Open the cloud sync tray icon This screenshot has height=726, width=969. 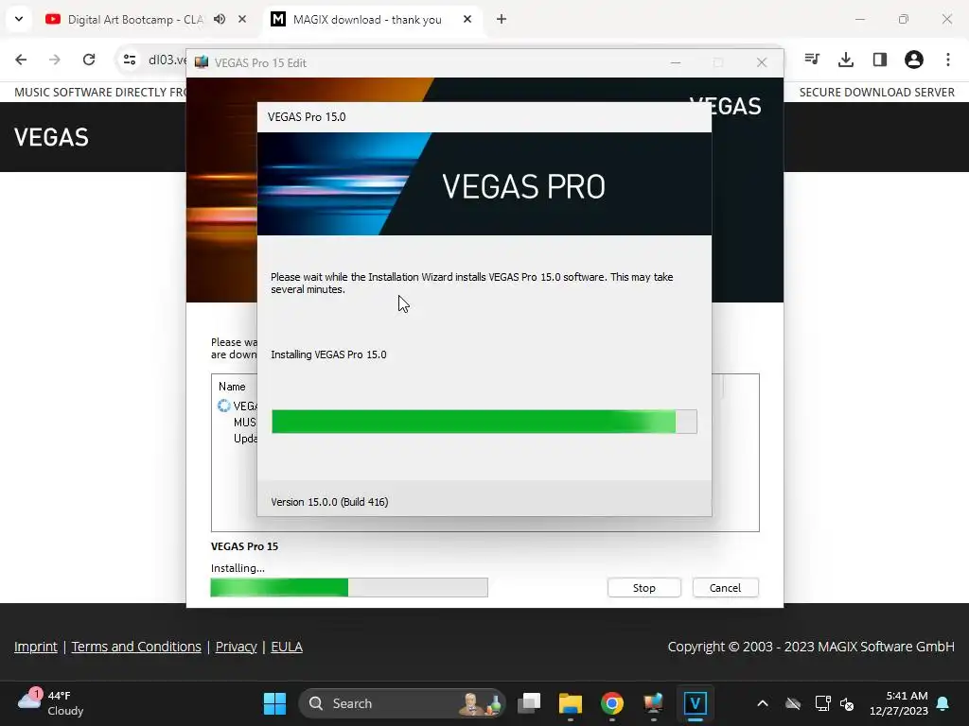[x=793, y=703]
